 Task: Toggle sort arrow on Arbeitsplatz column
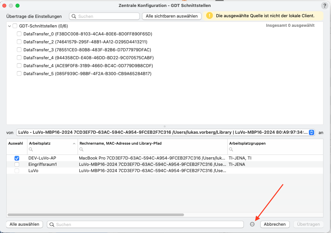74,144
